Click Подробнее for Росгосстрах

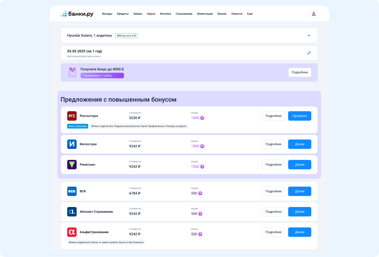click(273, 116)
